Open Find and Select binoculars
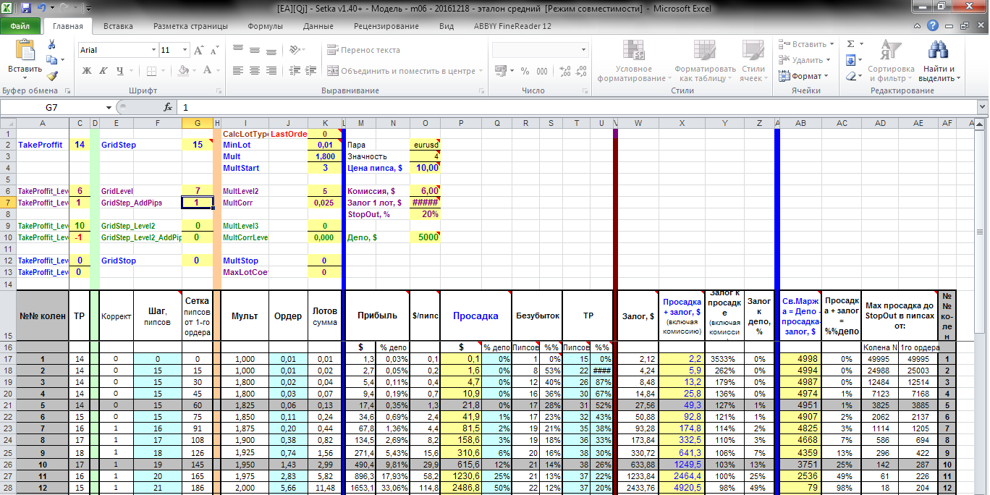Image resolution: width=990 pixels, height=495 pixels. pyautogui.click(x=939, y=62)
